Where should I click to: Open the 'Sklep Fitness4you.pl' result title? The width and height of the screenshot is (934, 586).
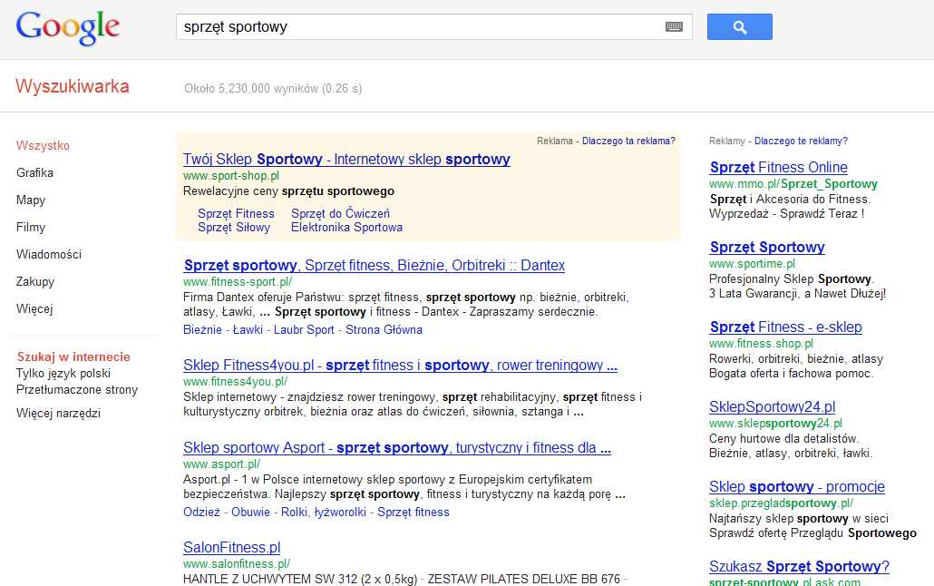pyautogui.click(x=400, y=365)
